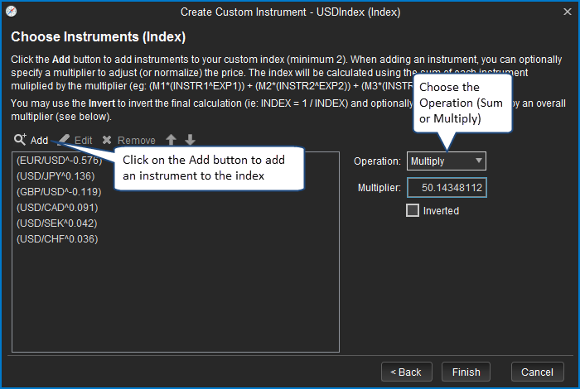This screenshot has height=389, width=580.
Task: Click into the Multiplier input field
Action: 447,188
